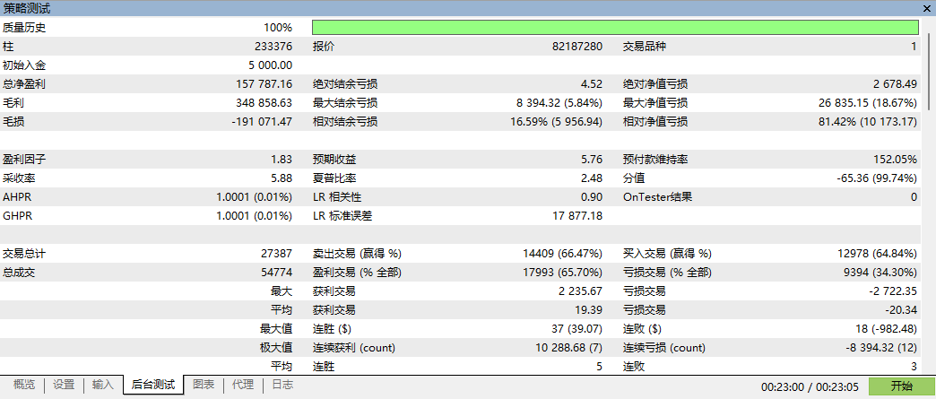Click the OnTester结果 label
The height and width of the screenshot is (399, 936).
click(658, 197)
